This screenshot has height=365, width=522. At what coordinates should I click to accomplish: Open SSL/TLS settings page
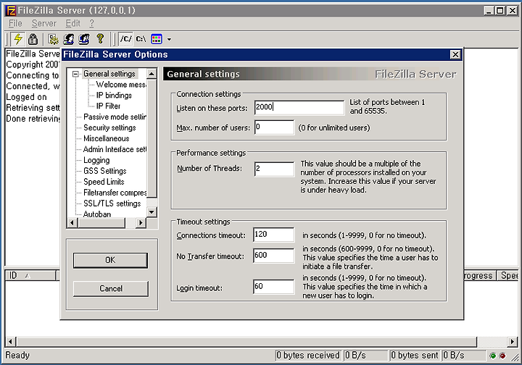click(x=112, y=204)
